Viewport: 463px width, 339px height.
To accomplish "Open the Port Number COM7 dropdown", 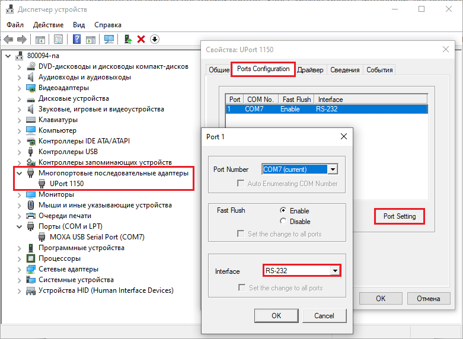I will 333,170.
